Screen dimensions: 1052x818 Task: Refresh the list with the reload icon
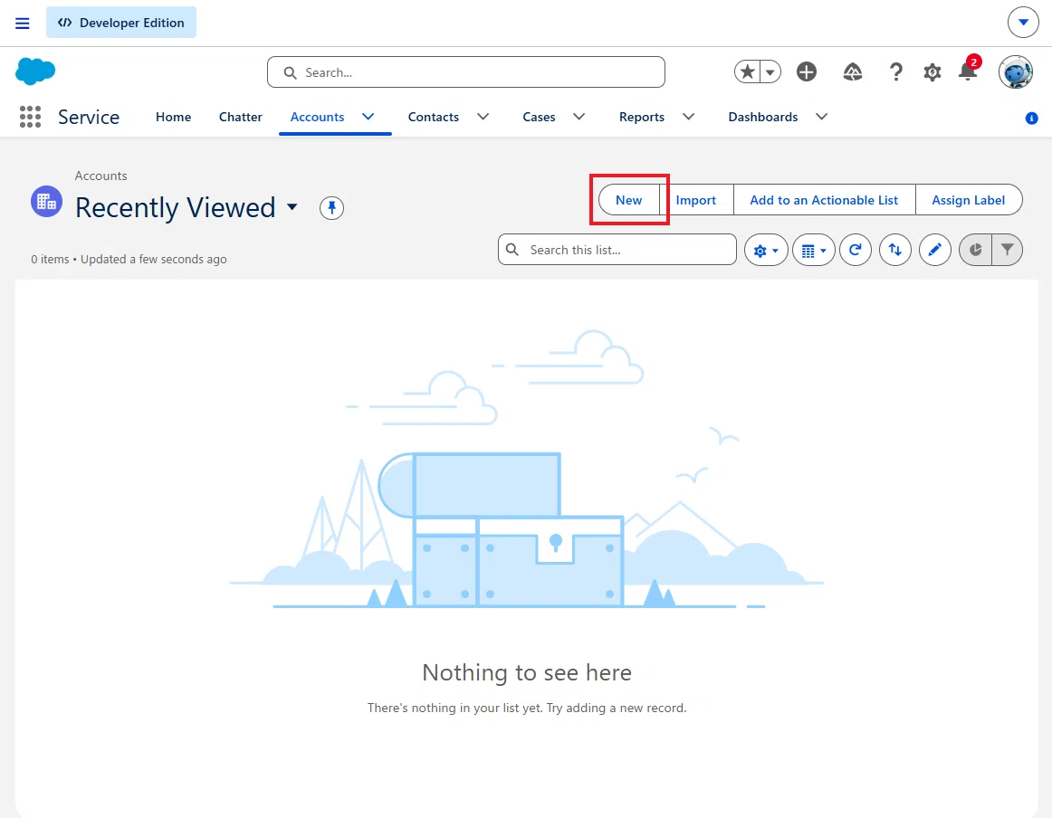[x=856, y=250]
